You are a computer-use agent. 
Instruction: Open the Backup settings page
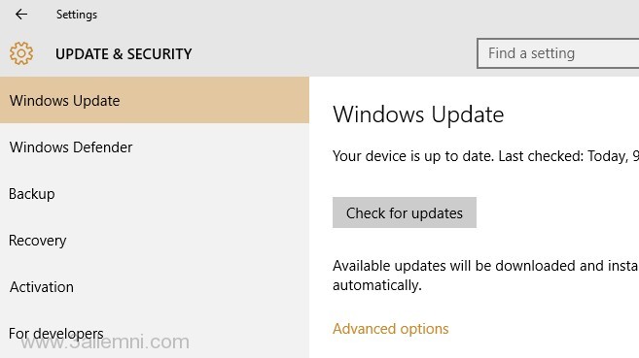click(155, 193)
